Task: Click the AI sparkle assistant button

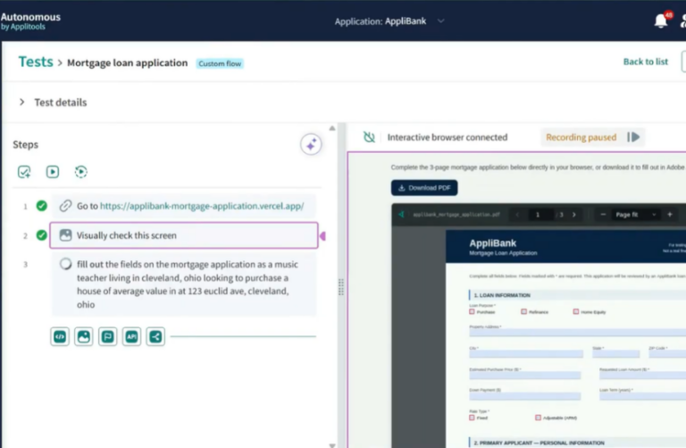Action: coord(311,144)
